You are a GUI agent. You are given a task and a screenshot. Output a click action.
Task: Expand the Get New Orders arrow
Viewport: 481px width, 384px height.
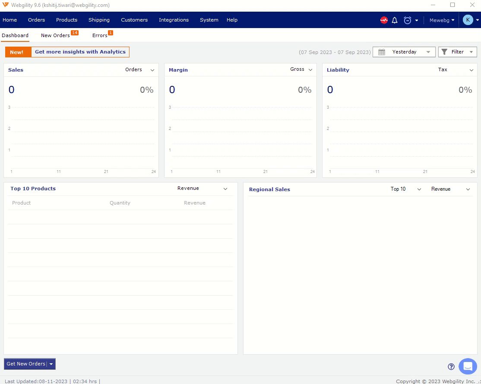51,364
